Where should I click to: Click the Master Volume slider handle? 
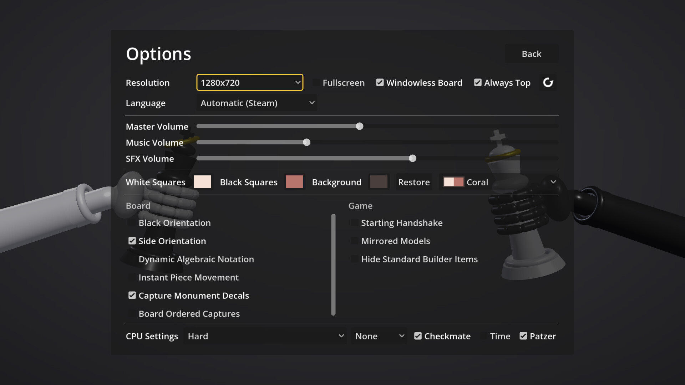pos(360,126)
